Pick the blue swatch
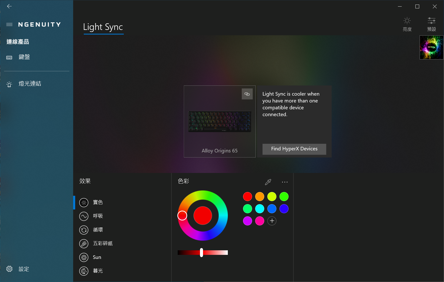Image resolution: width=444 pixels, height=282 pixels. [272, 209]
